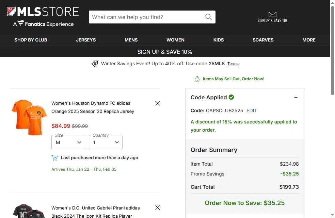Click the Items May Sell Out, Order Now! text
The width and height of the screenshot is (335, 218).
(234, 79)
